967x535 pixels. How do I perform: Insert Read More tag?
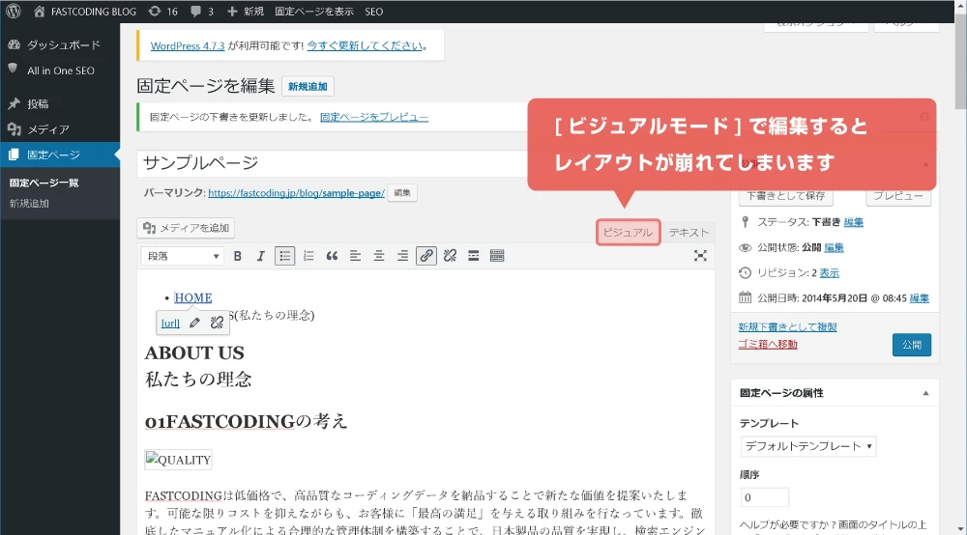(473, 256)
